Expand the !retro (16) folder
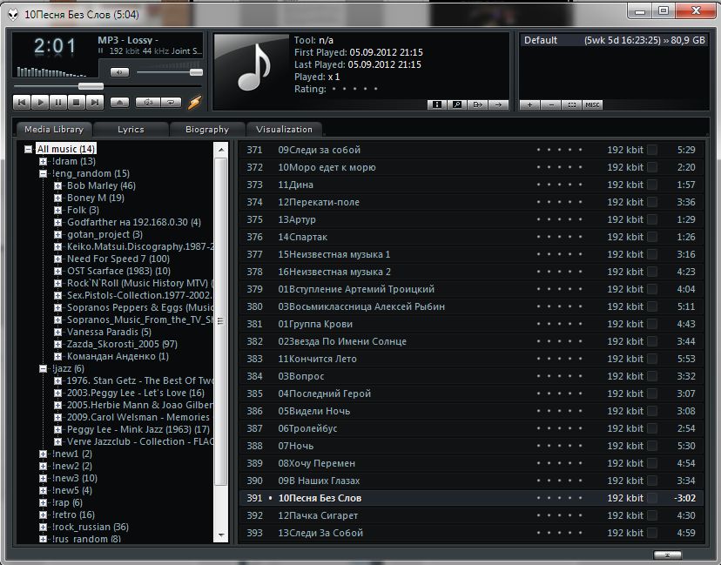 pos(43,515)
